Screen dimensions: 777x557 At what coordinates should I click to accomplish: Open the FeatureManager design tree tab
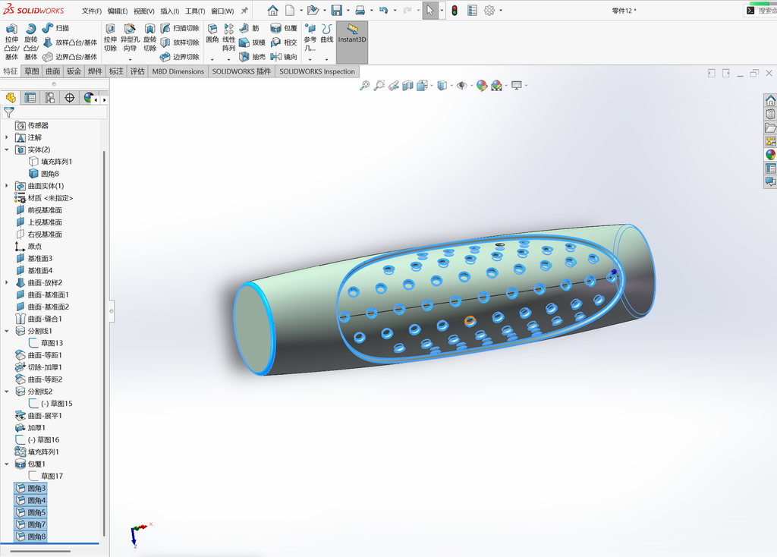point(11,98)
